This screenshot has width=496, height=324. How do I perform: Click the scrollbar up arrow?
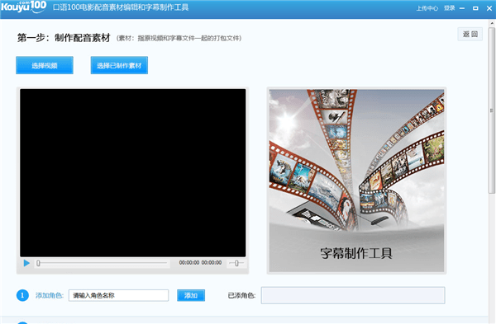tap(492, 23)
